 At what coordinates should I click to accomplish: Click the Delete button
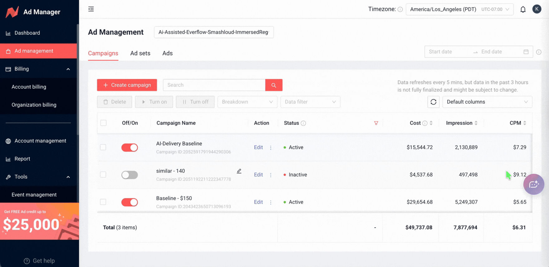(115, 102)
